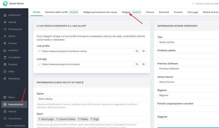The width and height of the screenshot is (219, 128).
Task: Open Marketing section in sidebar
Action: pyautogui.click(x=14, y=78)
